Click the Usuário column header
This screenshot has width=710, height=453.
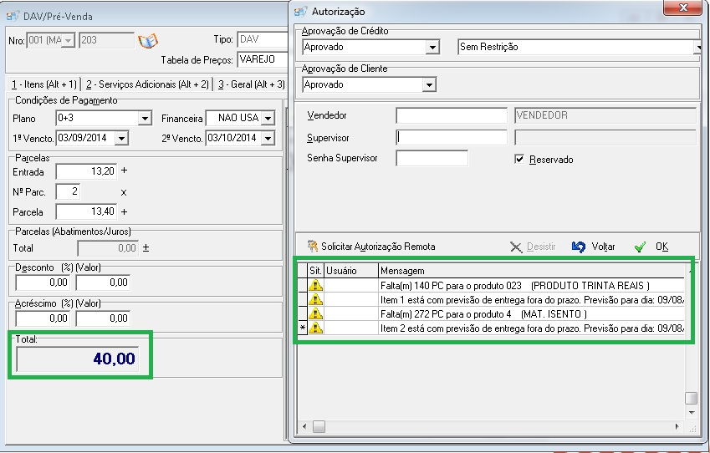pyautogui.click(x=351, y=271)
